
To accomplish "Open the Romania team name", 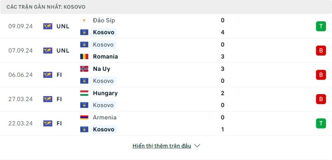I will pyautogui.click(x=105, y=57).
